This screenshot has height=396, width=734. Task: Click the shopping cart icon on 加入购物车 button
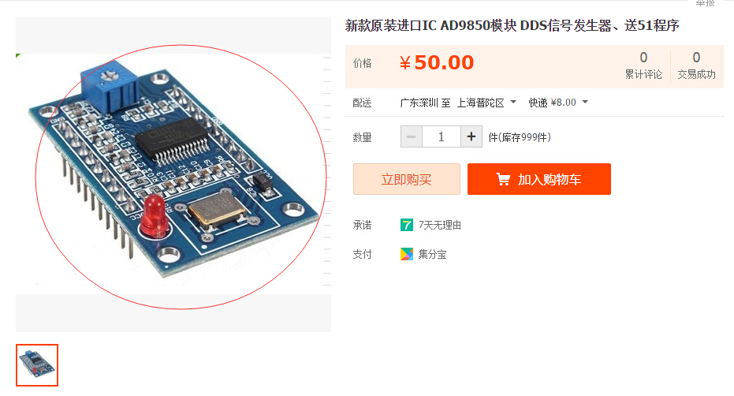point(503,179)
